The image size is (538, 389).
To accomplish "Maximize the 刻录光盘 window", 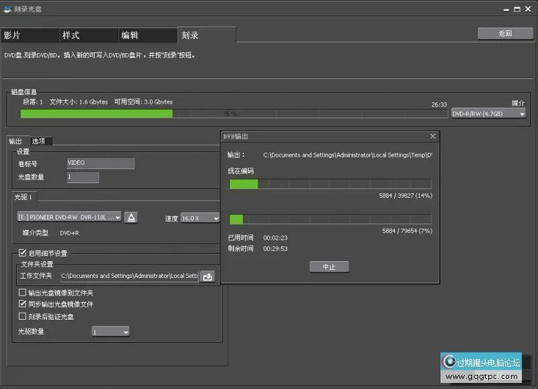I will [516, 10].
